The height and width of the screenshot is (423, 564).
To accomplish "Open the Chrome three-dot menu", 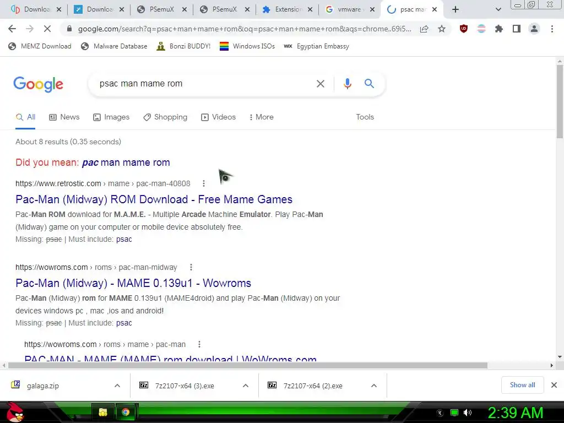I will [x=552, y=29].
